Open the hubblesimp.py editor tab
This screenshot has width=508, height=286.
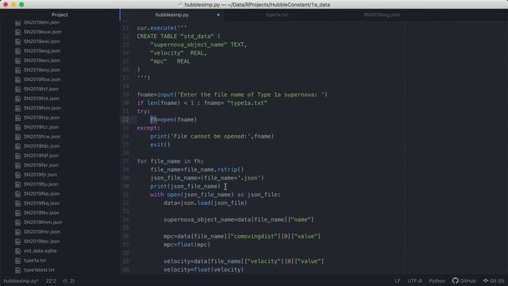[x=171, y=15]
